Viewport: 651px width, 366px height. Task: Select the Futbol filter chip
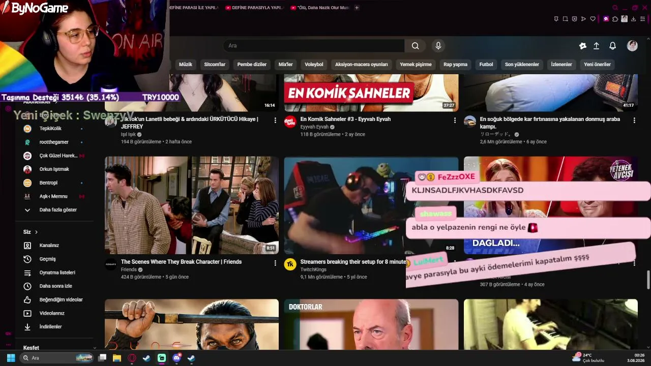pyautogui.click(x=486, y=65)
